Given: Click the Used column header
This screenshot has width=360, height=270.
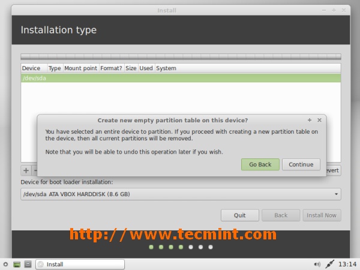Looking at the screenshot, I should pyautogui.click(x=146, y=68).
